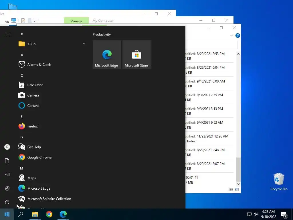Click the Productivity group heading
Screen dimensions: 293x220
[x=102, y=34]
